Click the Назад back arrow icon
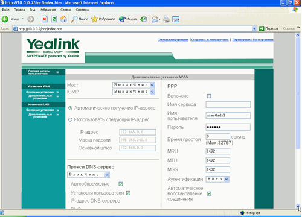302x217 pixels. [5, 19]
